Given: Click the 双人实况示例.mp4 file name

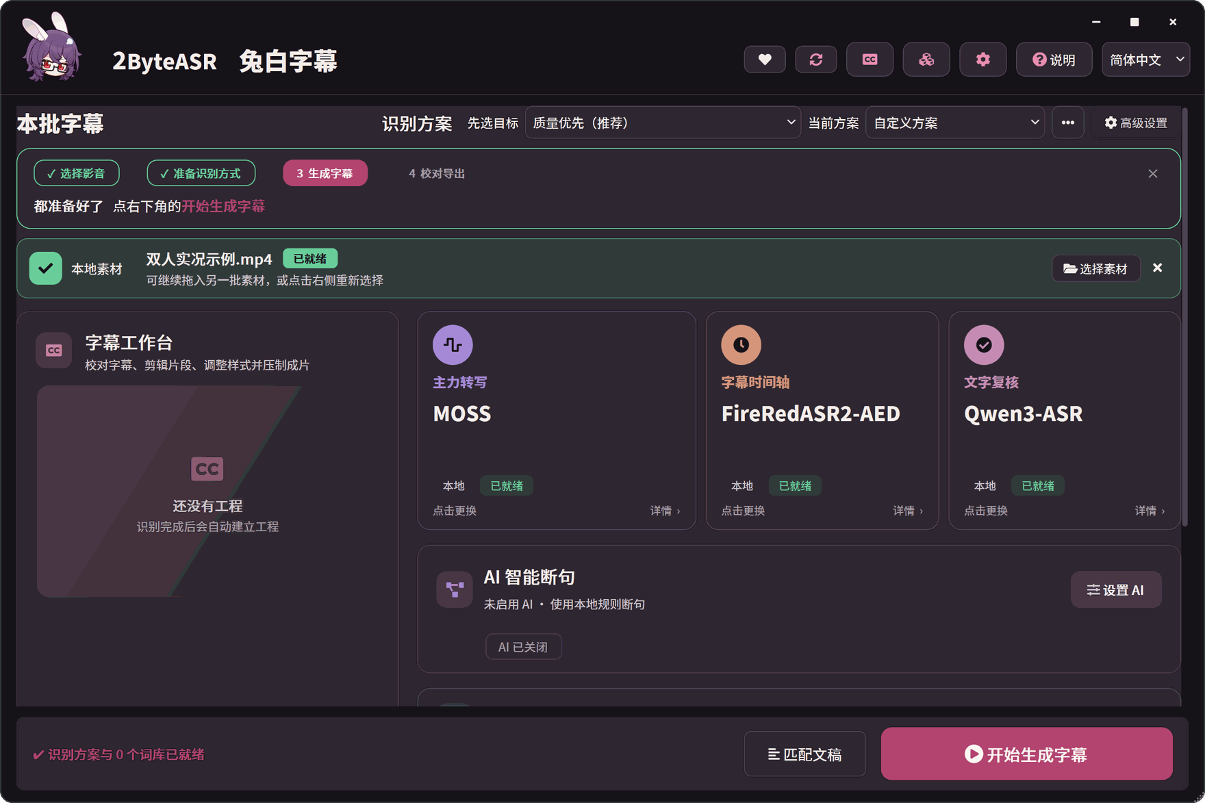Looking at the screenshot, I should click(209, 259).
